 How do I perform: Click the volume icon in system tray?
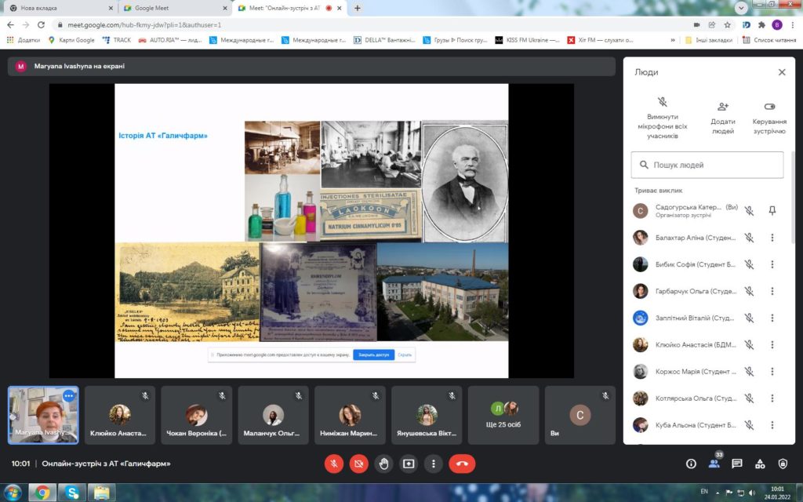point(751,493)
